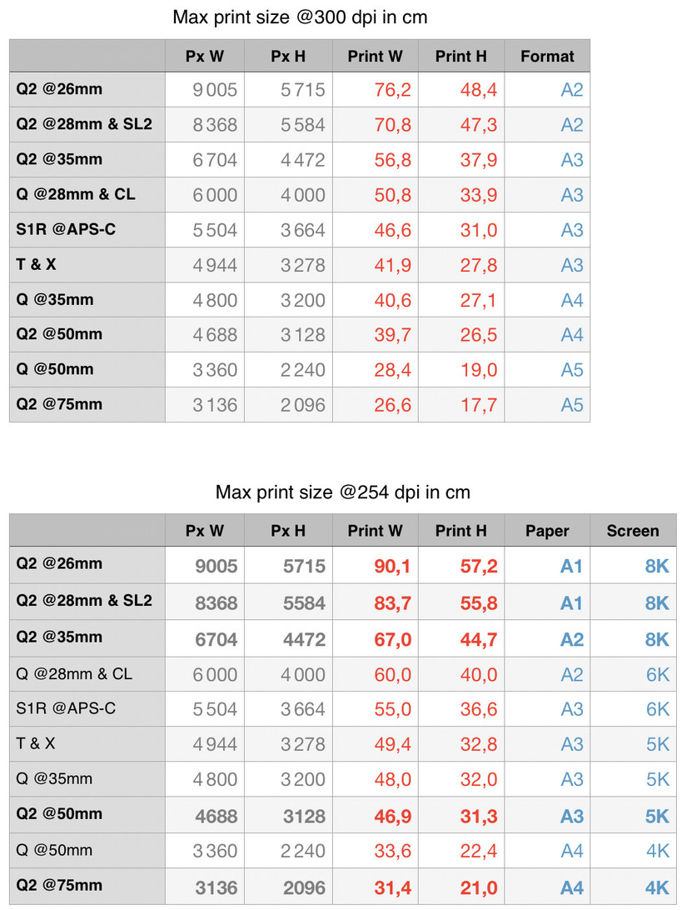Viewport: 682px width, 910px height.
Task: Click the 6K screen cell for S1R @APS-C
Action: (x=657, y=709)
